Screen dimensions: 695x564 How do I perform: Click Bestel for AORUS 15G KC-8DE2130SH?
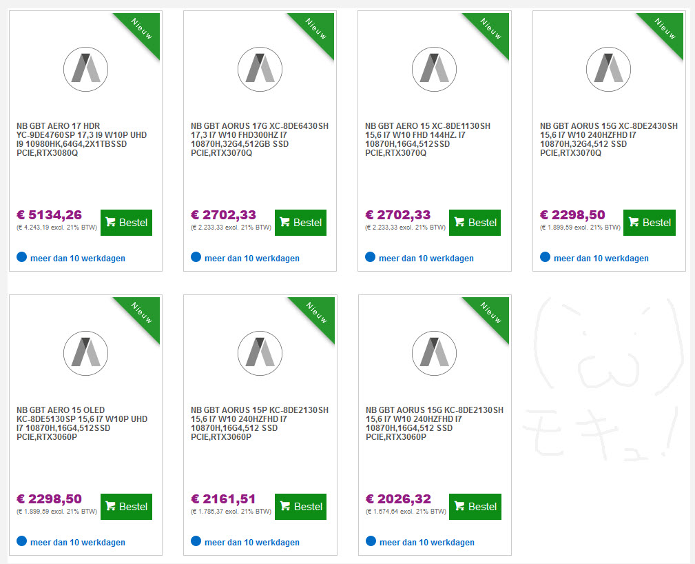pyautogui.click(x=475, y=507)
